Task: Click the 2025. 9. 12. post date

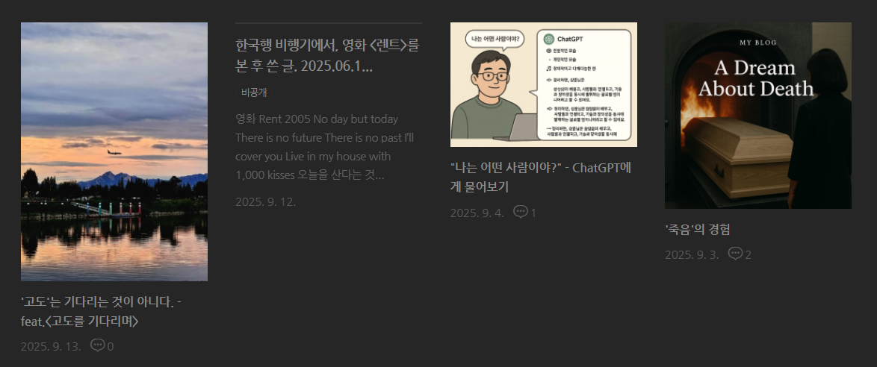Action: coord(266,201)
